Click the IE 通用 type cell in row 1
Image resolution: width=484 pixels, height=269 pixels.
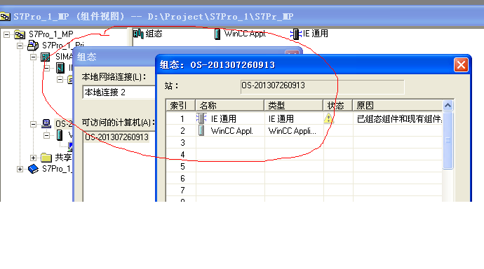pyautogui.click(x=294, y=118)
